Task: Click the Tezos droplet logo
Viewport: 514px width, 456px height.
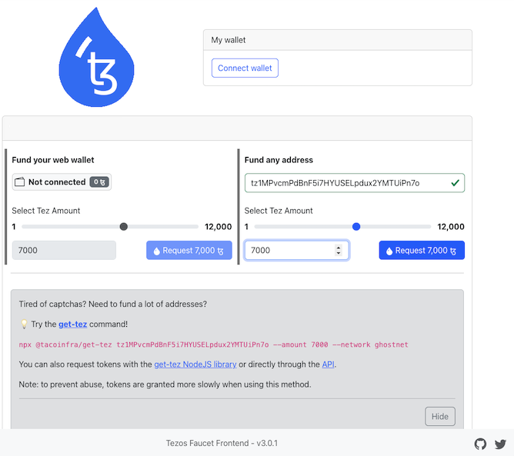Action: [96, 57]
